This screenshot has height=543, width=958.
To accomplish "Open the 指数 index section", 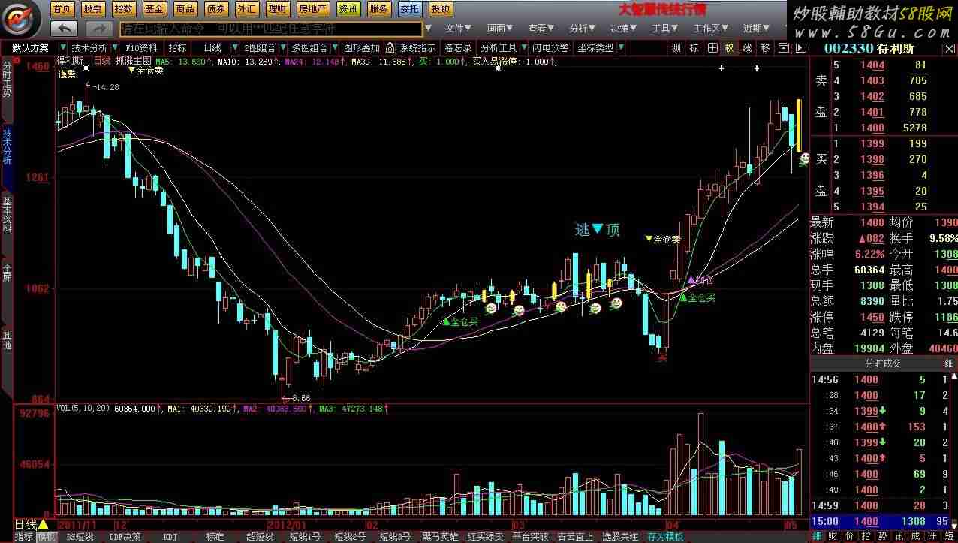I will click(x=124, y=9).
